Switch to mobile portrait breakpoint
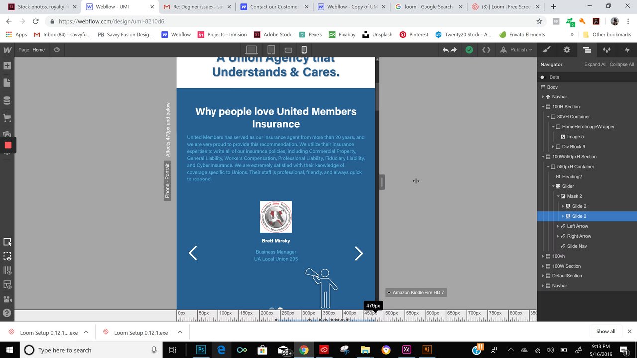Image resolution: width=637 pixels, height=358 pixels. click(304, 50)
